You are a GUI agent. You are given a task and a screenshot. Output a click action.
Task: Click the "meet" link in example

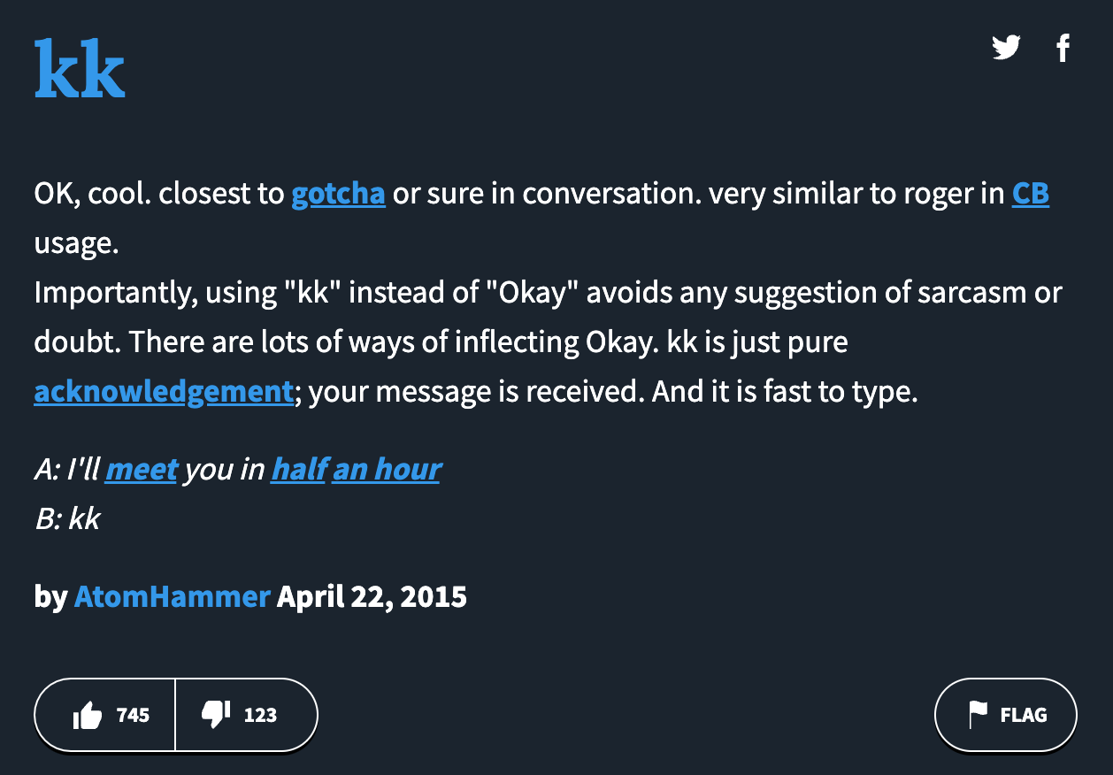(x=142, y=469)
